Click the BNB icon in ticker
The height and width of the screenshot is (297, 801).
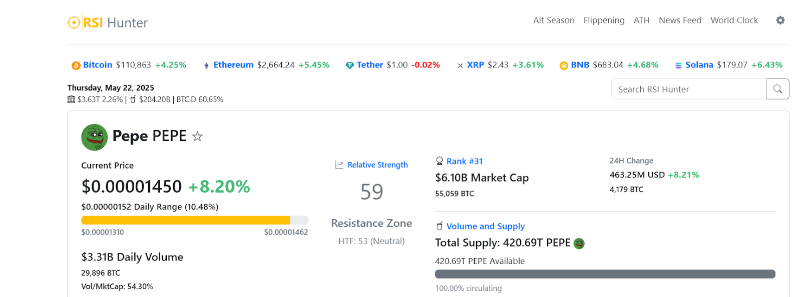(564, 65)
